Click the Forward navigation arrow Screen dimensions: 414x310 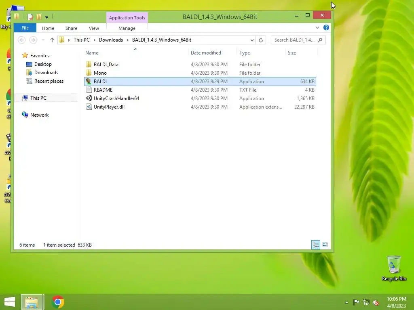33,40
